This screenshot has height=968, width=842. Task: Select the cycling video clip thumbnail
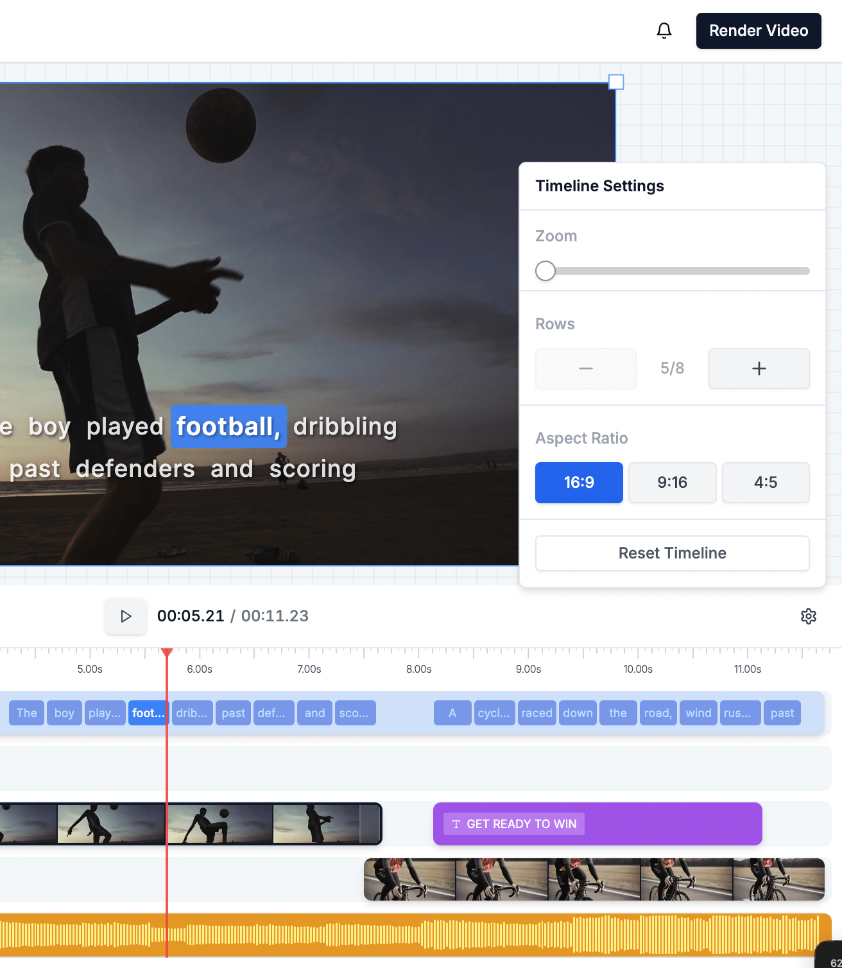pos(594,879)
